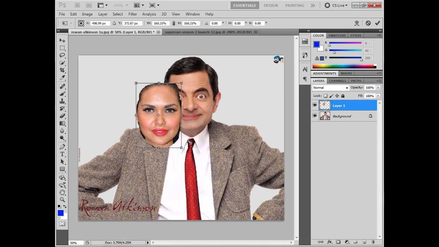Image resolution: width=439 pixels, height=247 pixels.
Task: Toggle lock position
Action: click(x=337, y=96)
